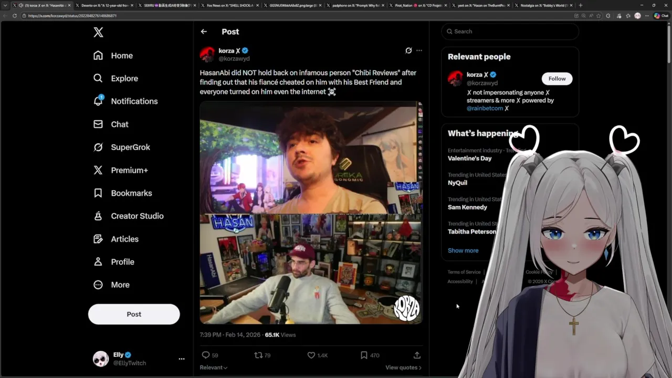
Task: Go to the Home feed
Action: (x=113, y=56)
